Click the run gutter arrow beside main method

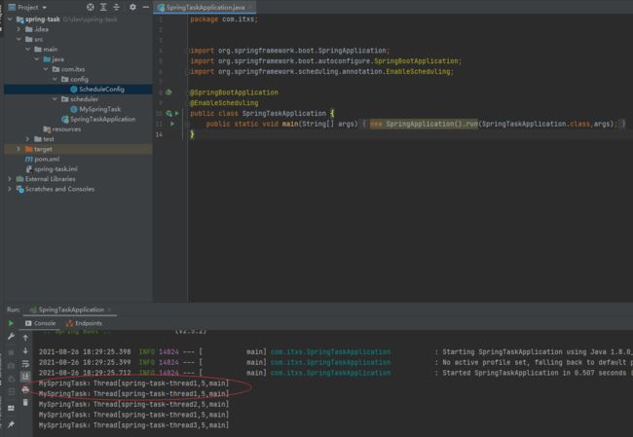tap(172, 124)
